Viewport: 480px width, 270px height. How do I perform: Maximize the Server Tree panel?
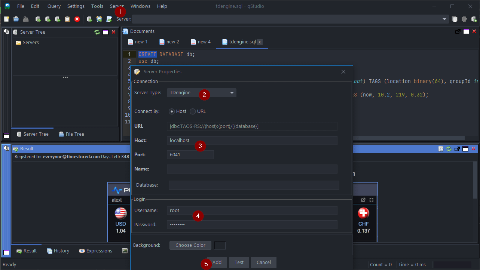(106, 32)
